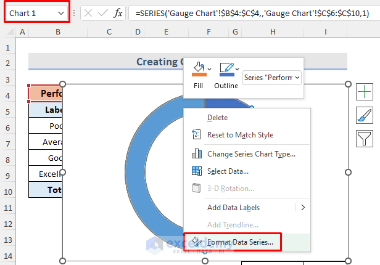
Task: Click the Reset to Match Style icon
Action: tap(196, 134)
